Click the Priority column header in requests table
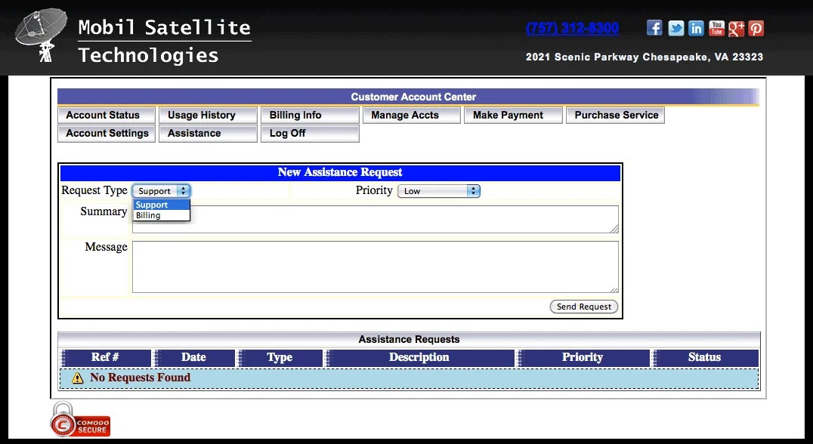This screenshot has width=813, height=444. pos(583,357)
